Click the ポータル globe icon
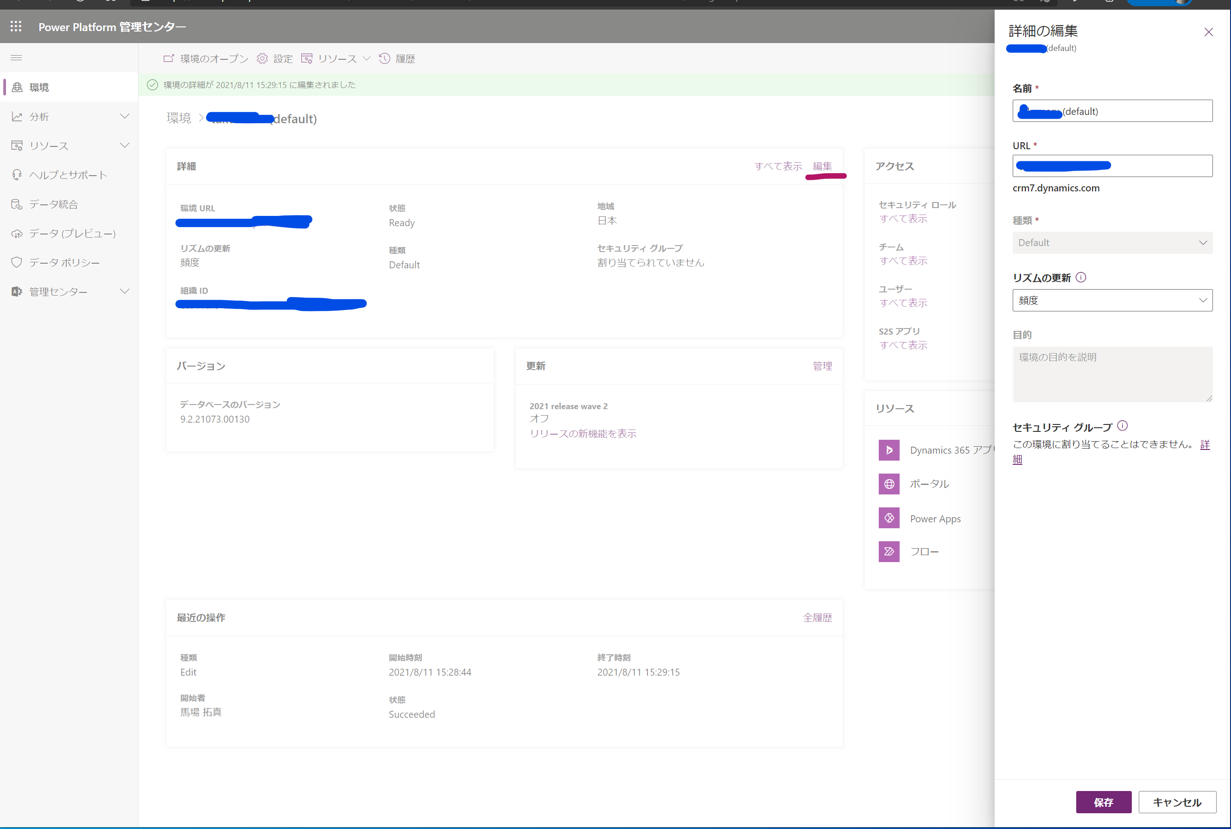The height and width of the screenshot is (829, 1231). 889,484
